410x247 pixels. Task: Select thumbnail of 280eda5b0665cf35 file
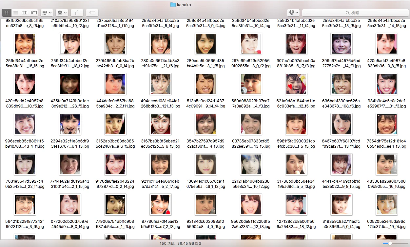[x=206, y=44]
